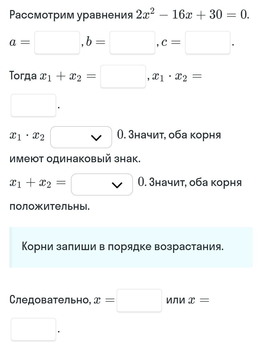Click the word 'положительны'
Viewport: 261px width, 348px height.
(49, 207)
